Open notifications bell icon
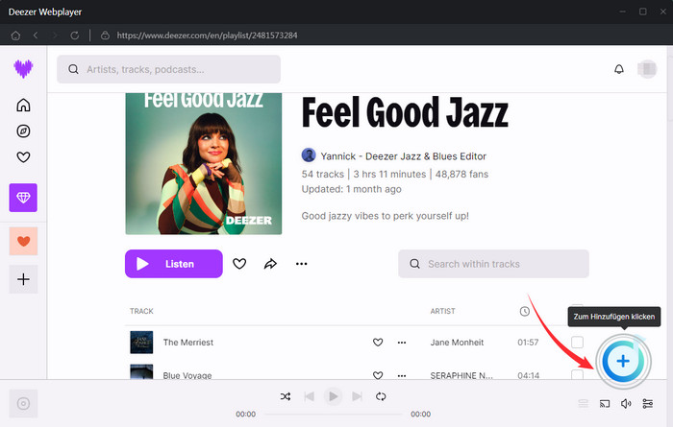The image size is (673, 427). click(x=619, y=69)
